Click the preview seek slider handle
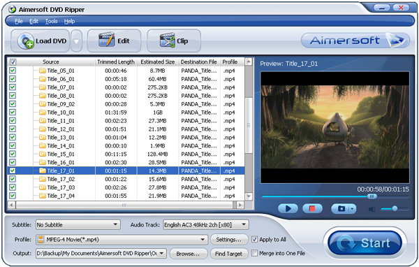The image size is (419, 267). coord(372,196)
